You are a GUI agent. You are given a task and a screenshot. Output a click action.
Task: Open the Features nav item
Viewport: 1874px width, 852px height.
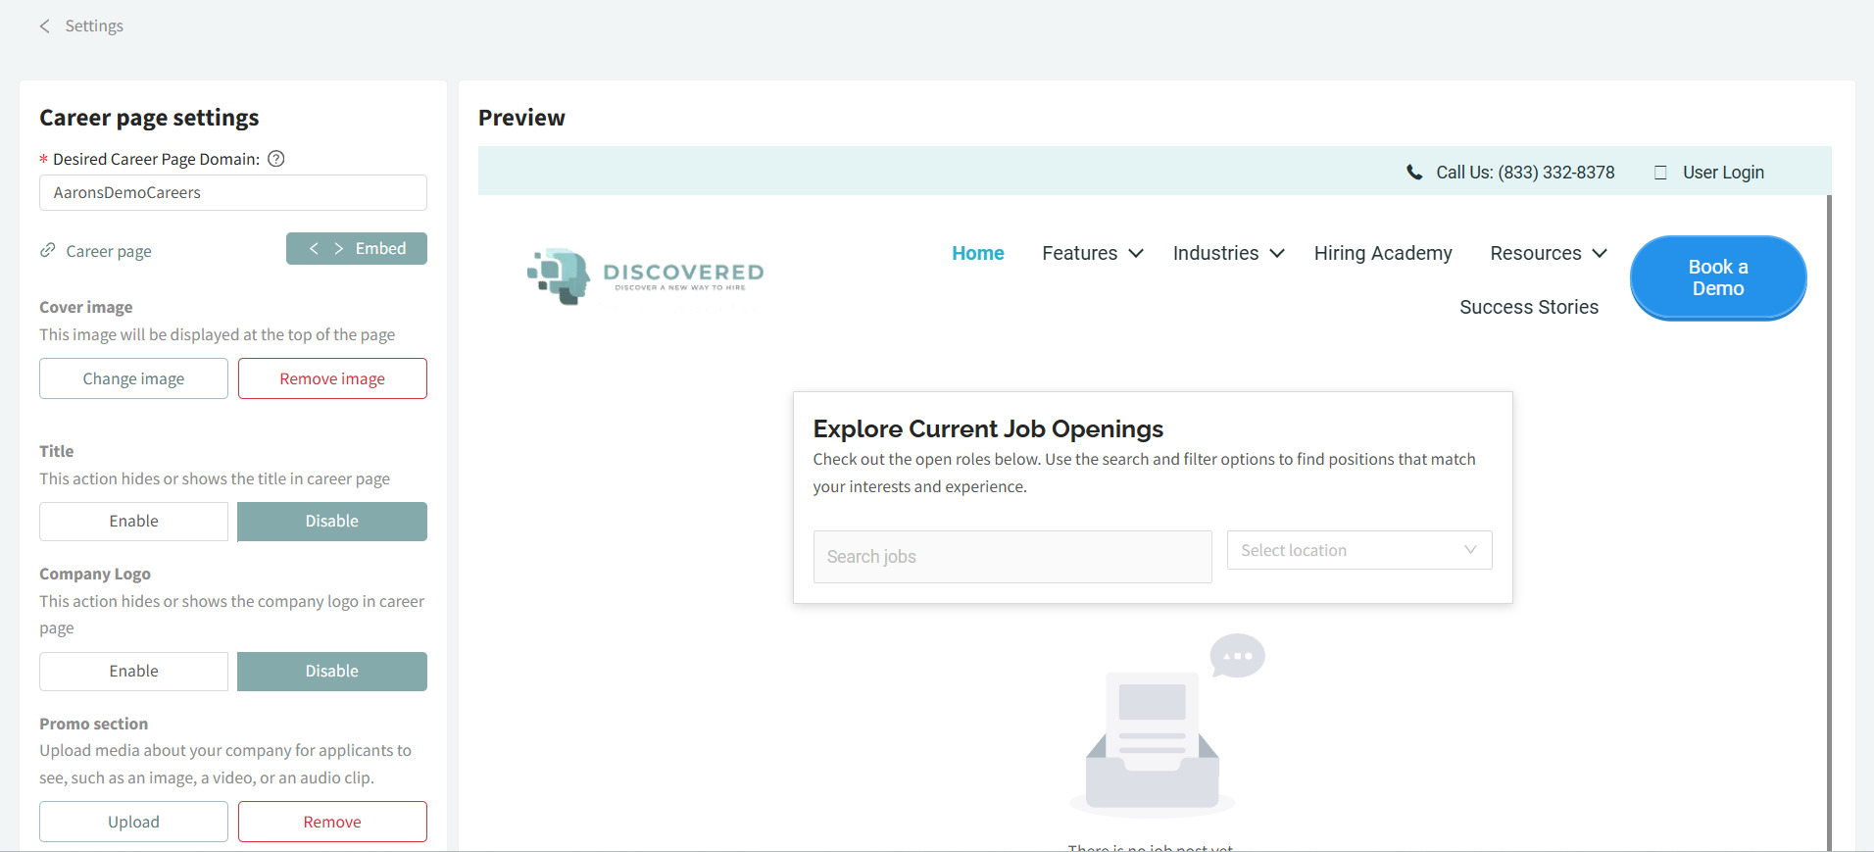1079,253
